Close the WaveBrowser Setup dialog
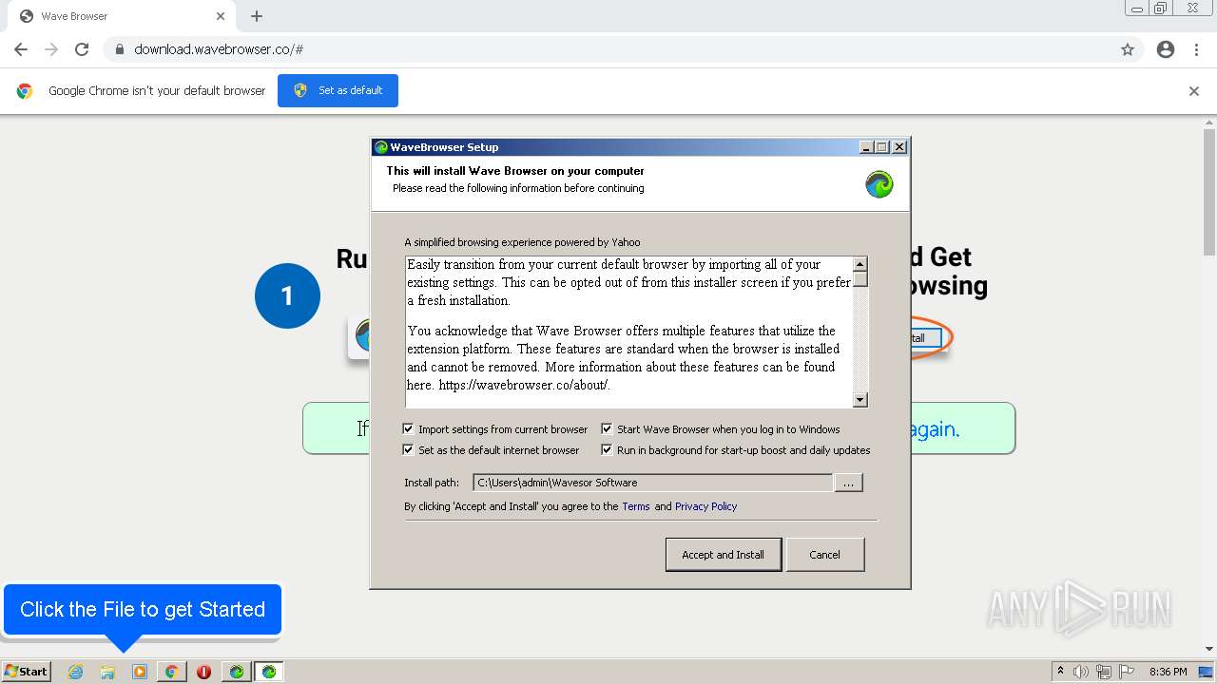The height and width of the screenshot is (684, 1217). pyautogui.click(x=899, y=147)
